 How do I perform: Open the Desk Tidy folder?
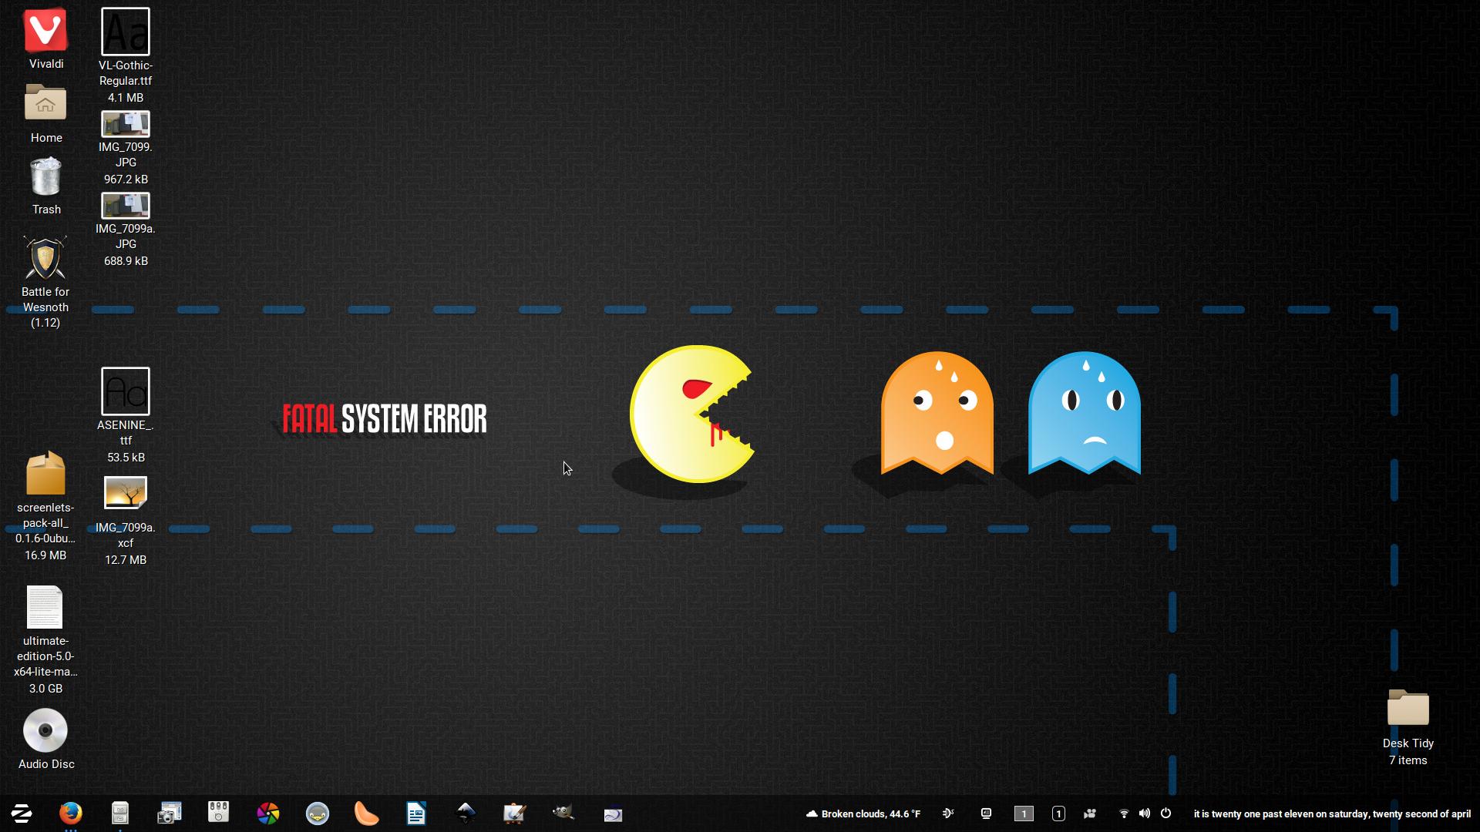tap(1408, 708)
